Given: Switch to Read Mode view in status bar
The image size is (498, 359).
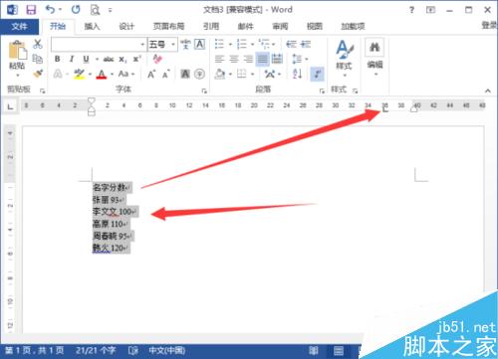Looking at the screenshot, I should point(314,350).
